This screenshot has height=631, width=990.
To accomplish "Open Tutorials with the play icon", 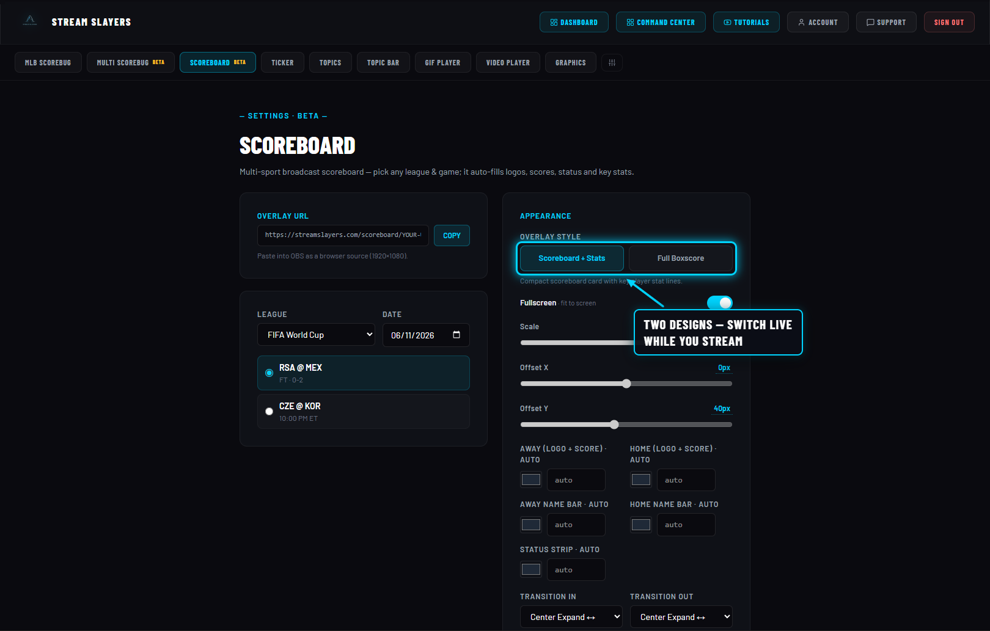I will pos(746,22).
